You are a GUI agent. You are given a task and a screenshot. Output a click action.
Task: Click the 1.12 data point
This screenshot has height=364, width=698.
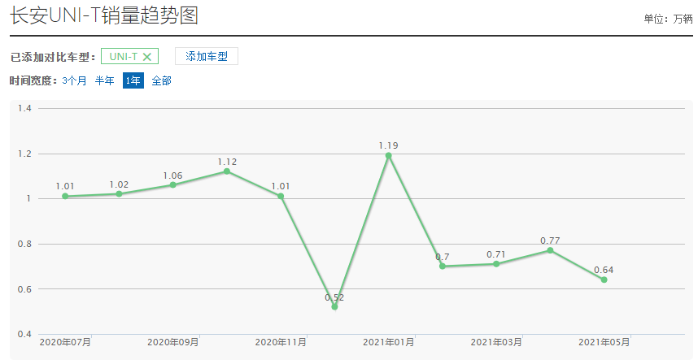pos(227,171)
